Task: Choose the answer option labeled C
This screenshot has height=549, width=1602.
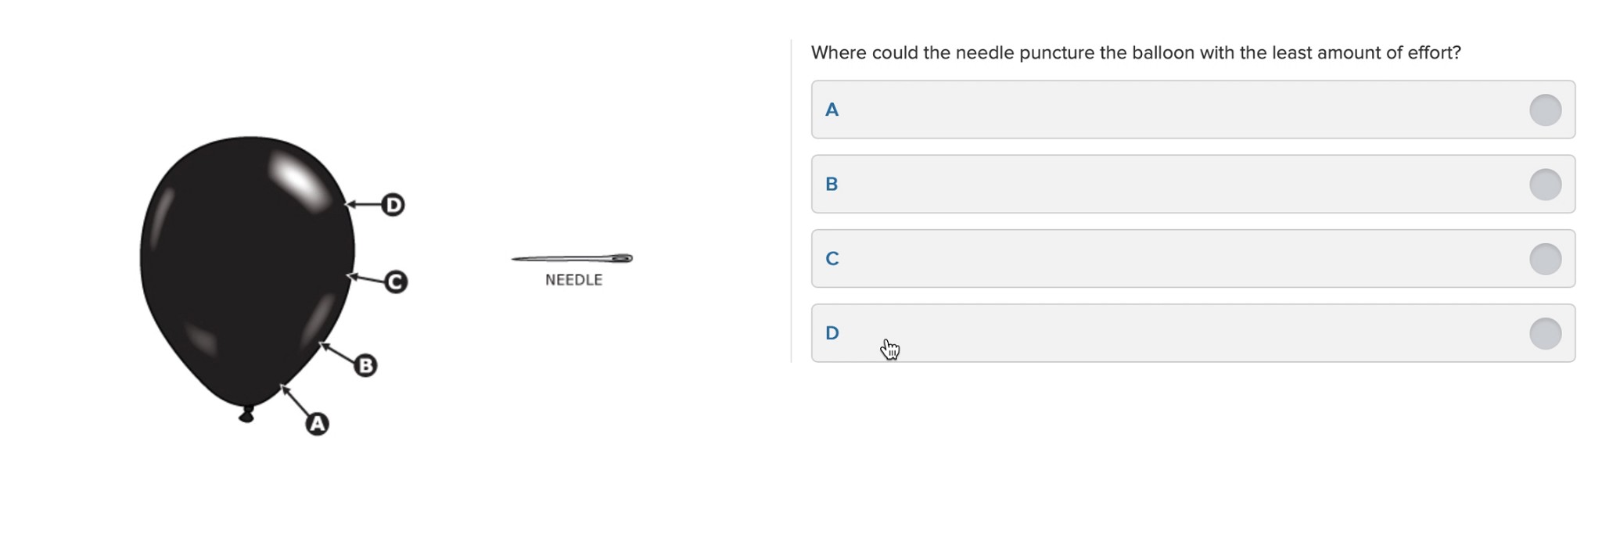Action: (1193, 259)
